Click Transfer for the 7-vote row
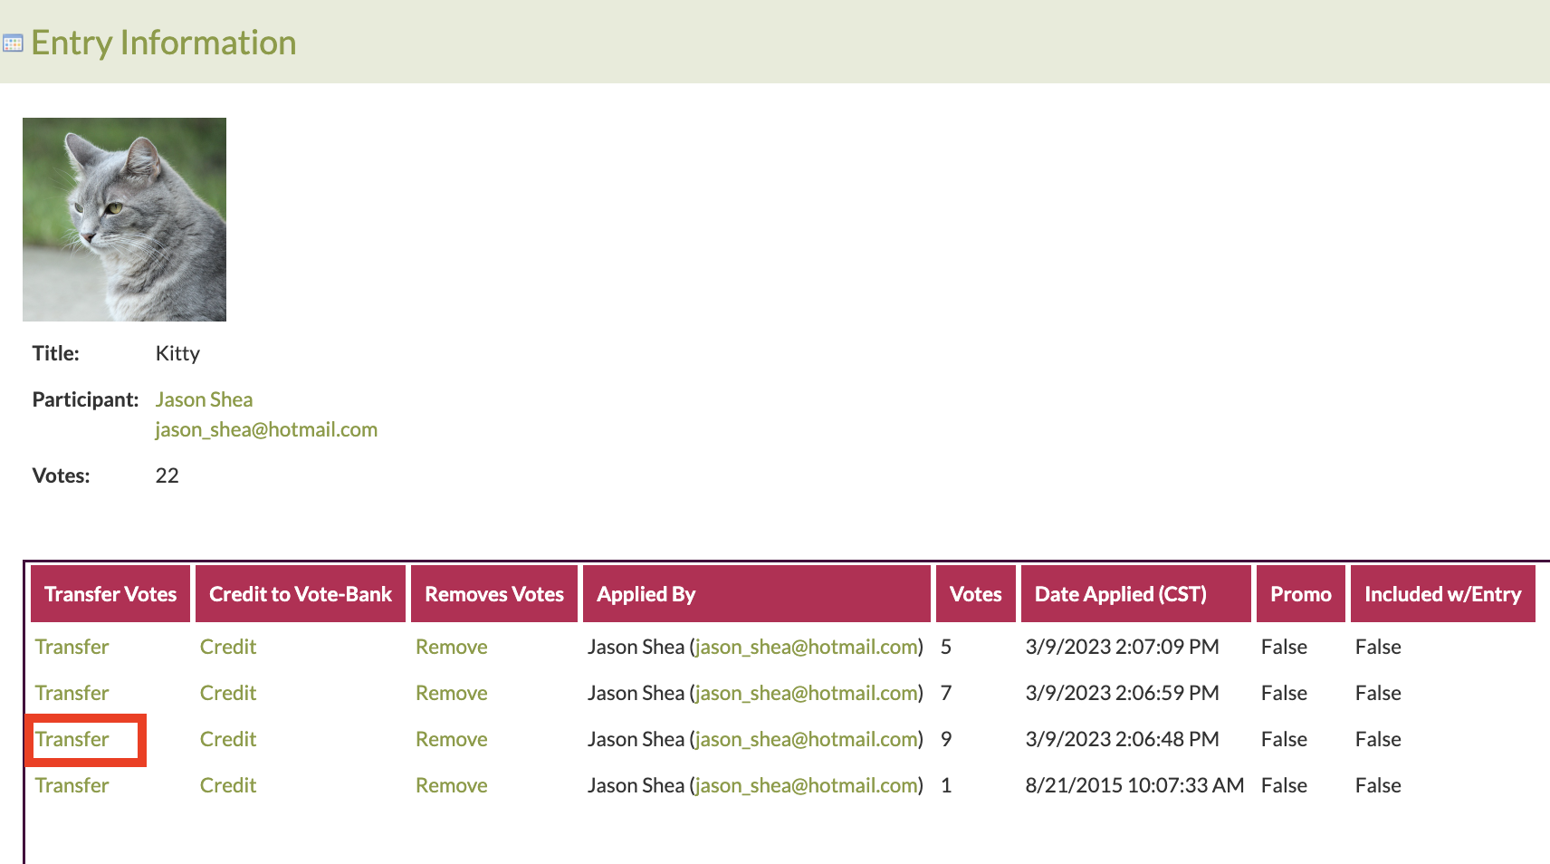Viewport: 1550px width, 864px height. [72, 693]
